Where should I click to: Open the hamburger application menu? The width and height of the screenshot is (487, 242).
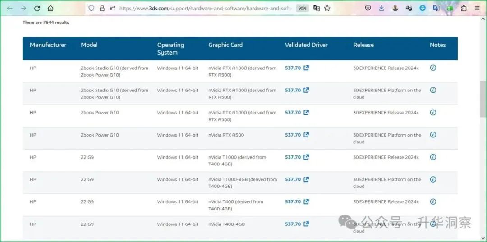tap(477, 8)
